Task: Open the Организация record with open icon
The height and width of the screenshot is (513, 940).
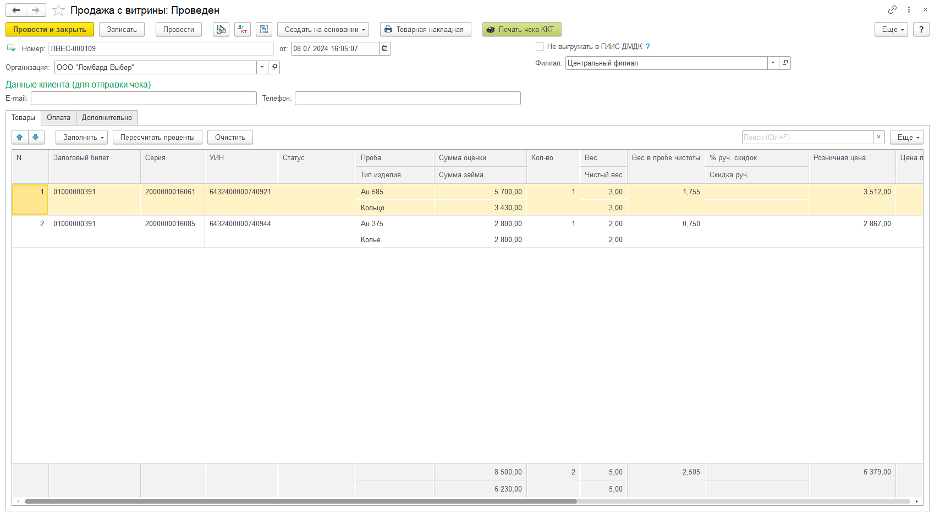Action: coord(274,67)
